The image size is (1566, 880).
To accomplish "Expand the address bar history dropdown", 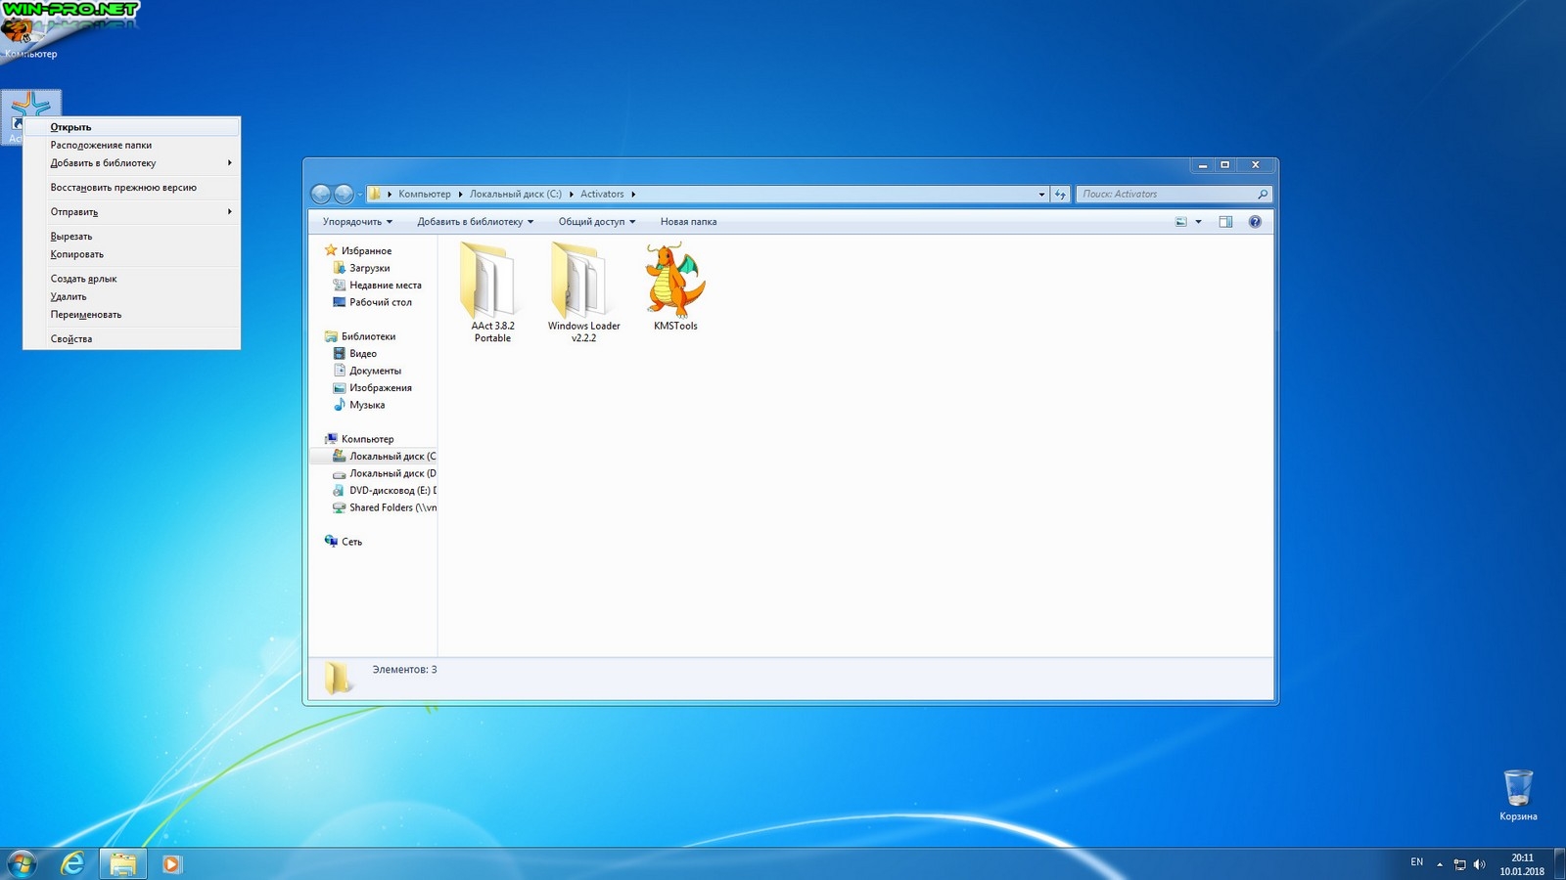I will tap(1041, 195).
